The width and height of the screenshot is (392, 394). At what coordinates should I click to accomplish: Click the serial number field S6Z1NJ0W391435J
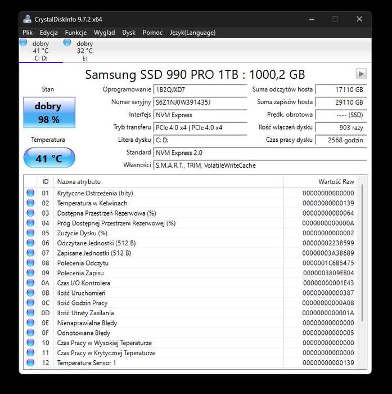click(x=200, y=102)
